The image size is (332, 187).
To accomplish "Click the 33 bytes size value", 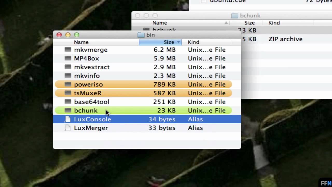I will click(162, 128).
